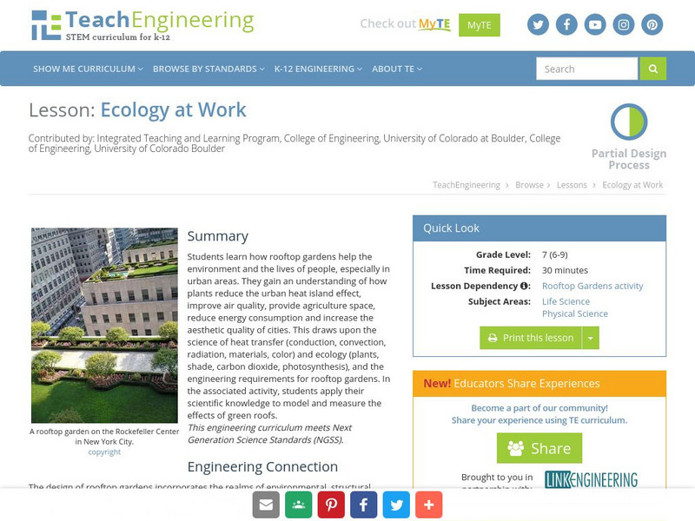Visit the YouTube channel icon in the header
This screenshot has height=521, width=695.
pos(595,24)
